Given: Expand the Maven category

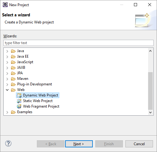Looking at the screenshot, I should [7, 79].
